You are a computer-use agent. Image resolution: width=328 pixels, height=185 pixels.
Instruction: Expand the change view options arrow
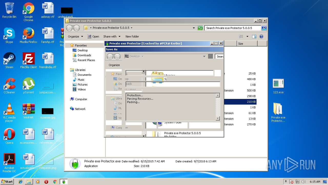[x=247, y=36]
